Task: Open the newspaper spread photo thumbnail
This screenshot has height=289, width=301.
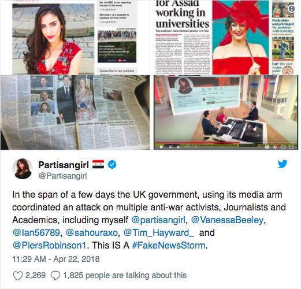Action: tap(75, 113)
